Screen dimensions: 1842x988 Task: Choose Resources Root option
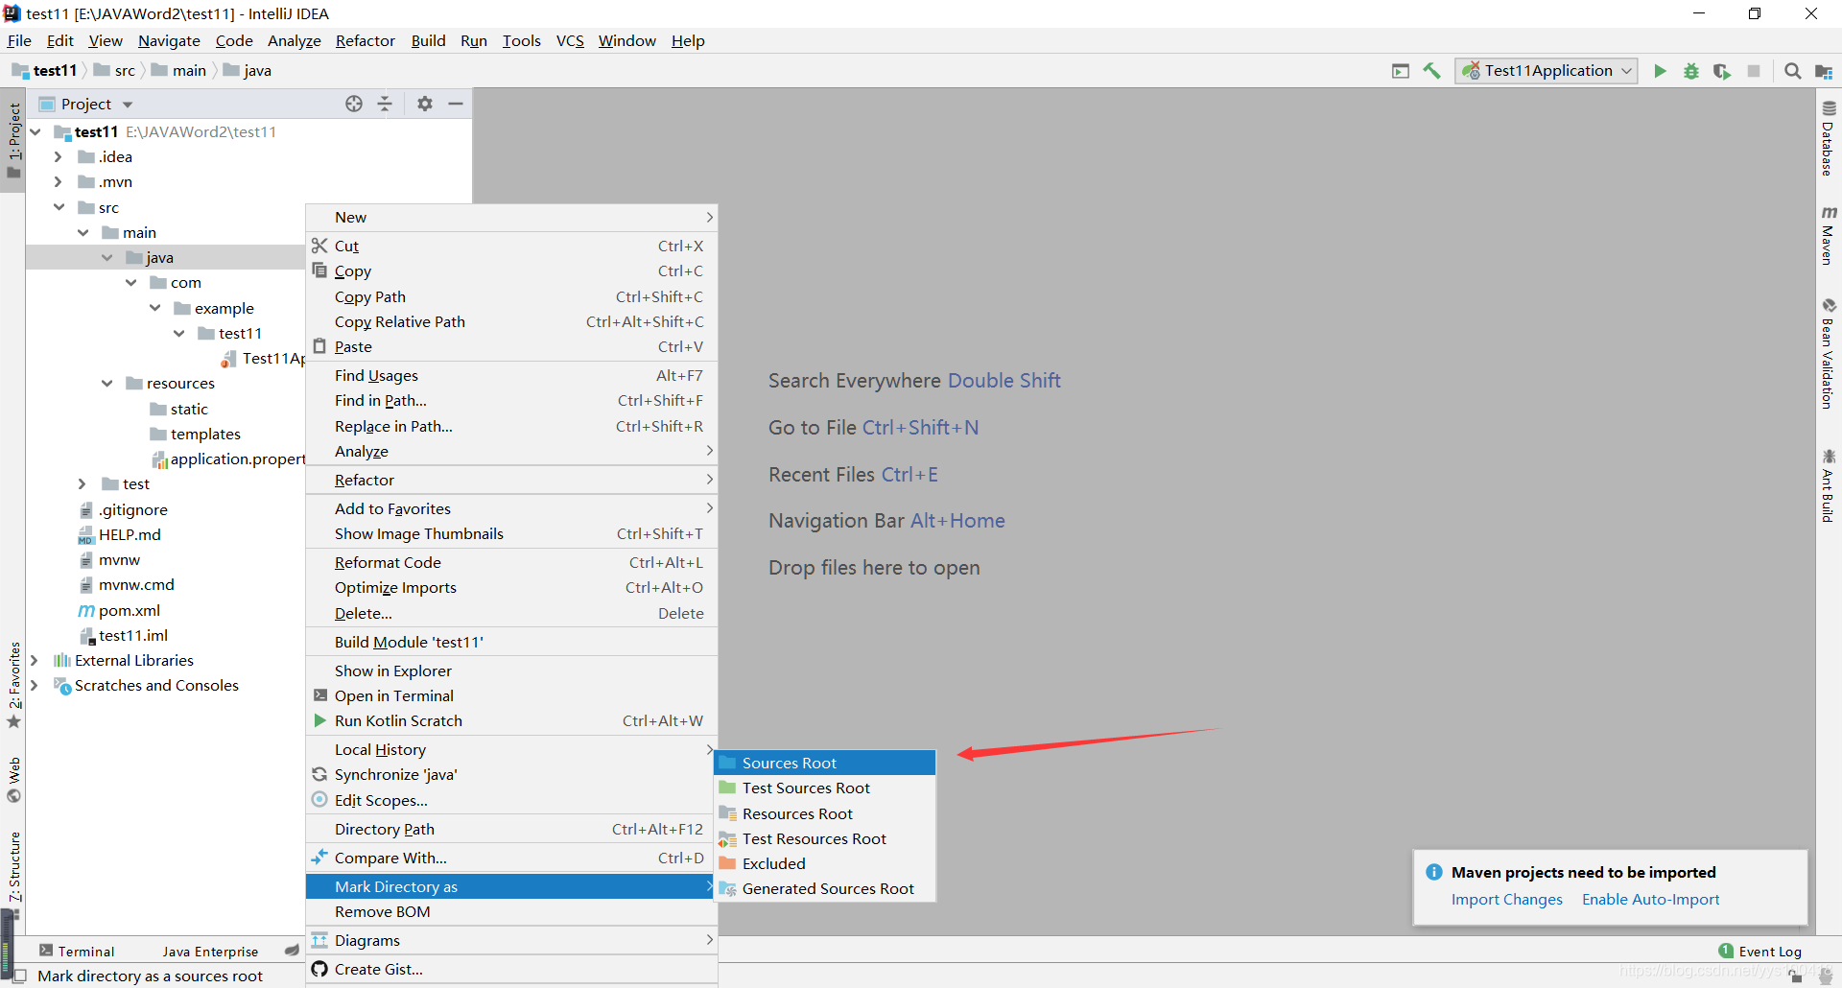(825, 813)
